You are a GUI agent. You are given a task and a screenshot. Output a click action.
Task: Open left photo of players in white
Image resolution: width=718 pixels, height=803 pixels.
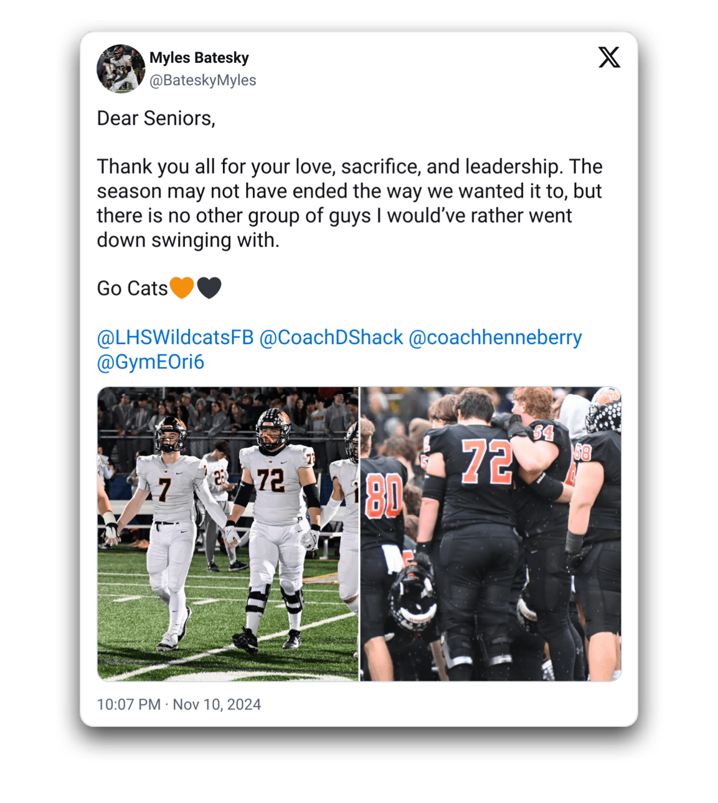pos(228,534)
